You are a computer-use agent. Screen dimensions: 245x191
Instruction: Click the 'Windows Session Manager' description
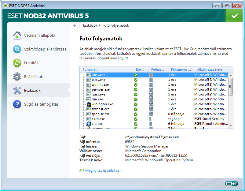pyautogui.click(x=147, y=146)
